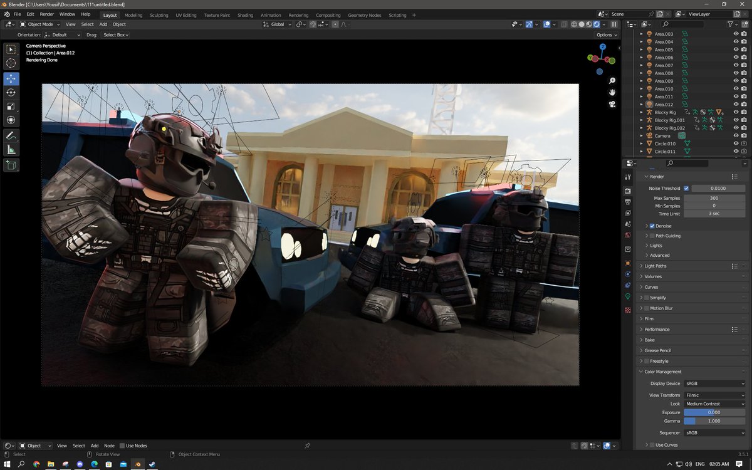Uncheck the Noise Threshold checkbox
The image size is (752, 470).
[x=686, y=188]
